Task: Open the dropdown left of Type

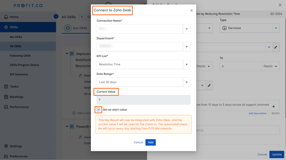Action: coord(209,28)
